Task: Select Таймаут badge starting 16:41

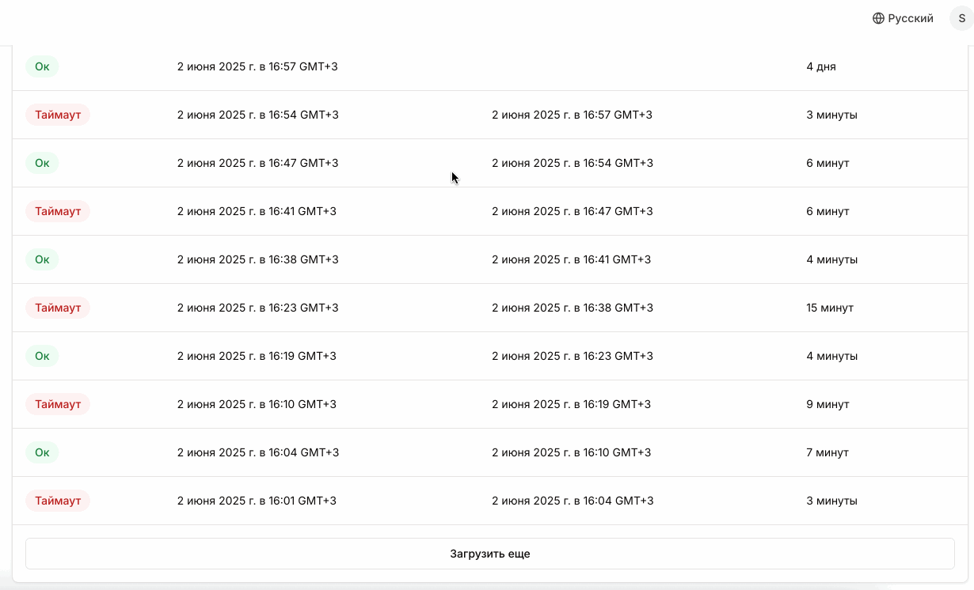Action: (x=58, y=211)
